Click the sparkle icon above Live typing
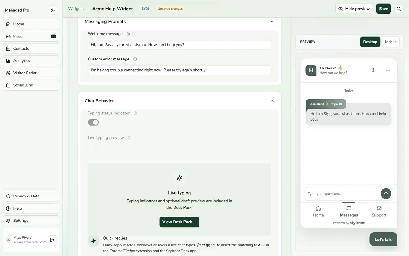This screenshot has width=409, height=256. [x=180, y=178]
